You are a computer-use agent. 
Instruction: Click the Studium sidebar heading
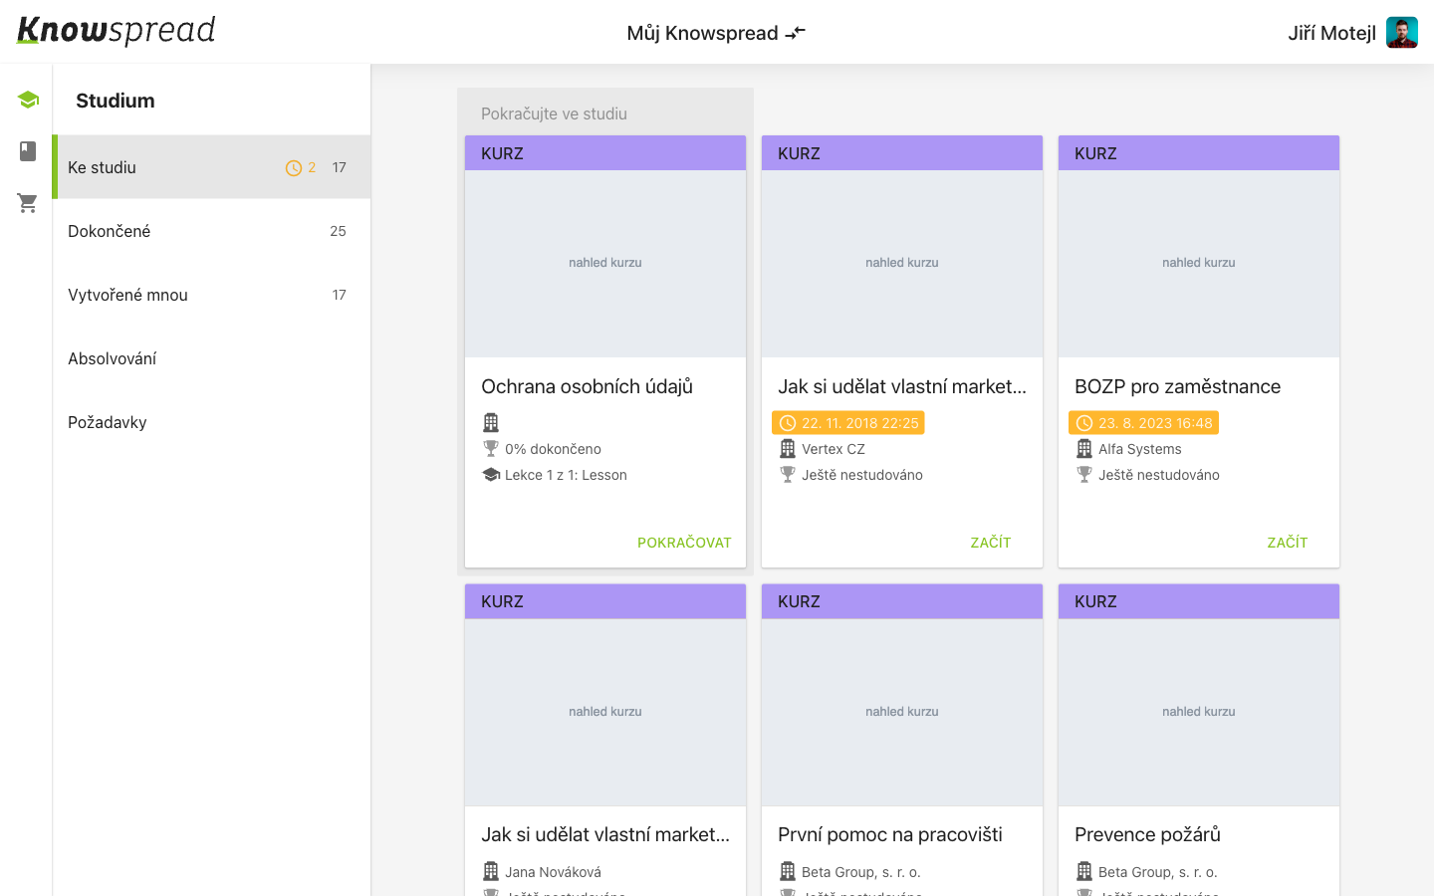[116, 101]
